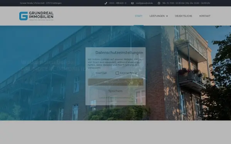
Task: Call phone number 0551 - 488 600 - 0
Action: [x=118, y=3]
